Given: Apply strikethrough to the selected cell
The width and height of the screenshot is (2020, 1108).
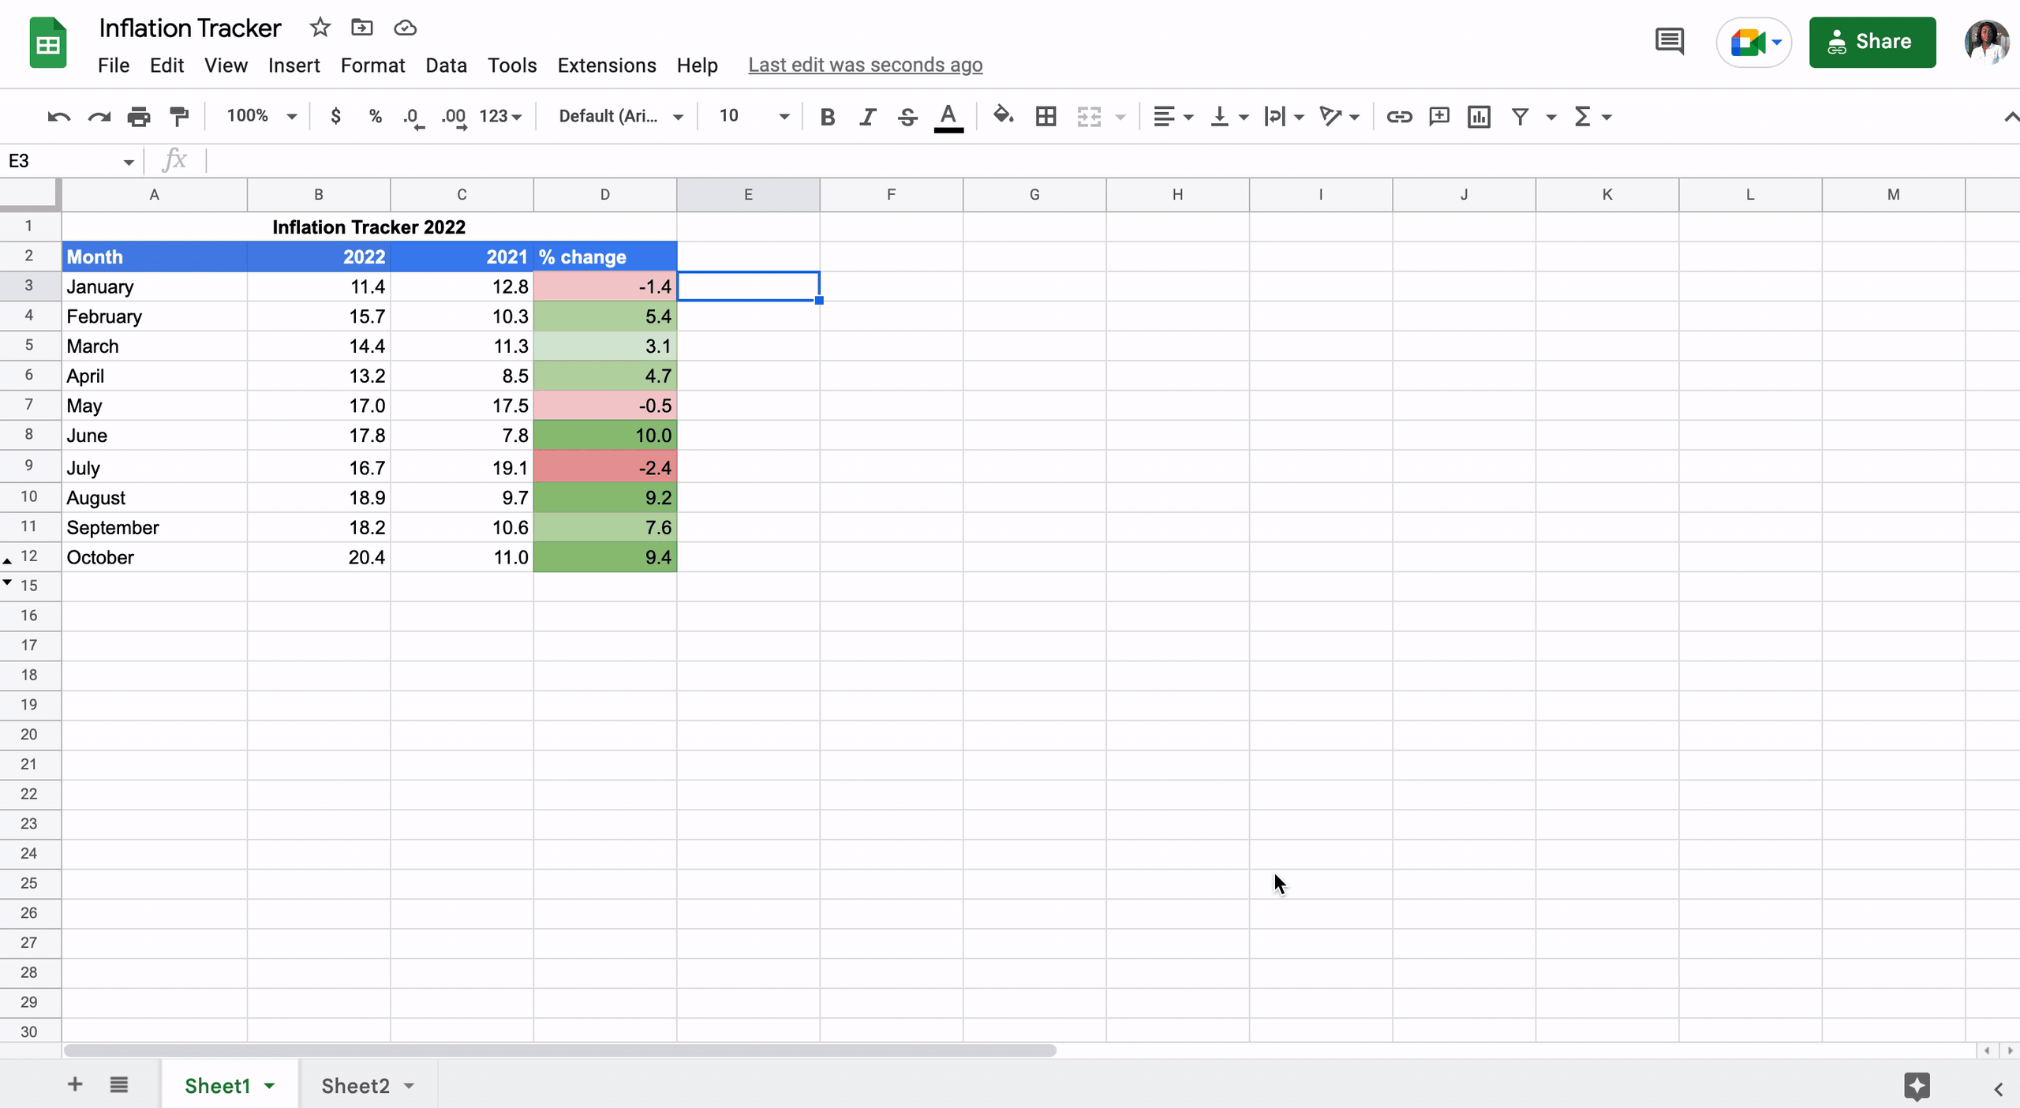Looking at the screenshot, I should 907,116.
